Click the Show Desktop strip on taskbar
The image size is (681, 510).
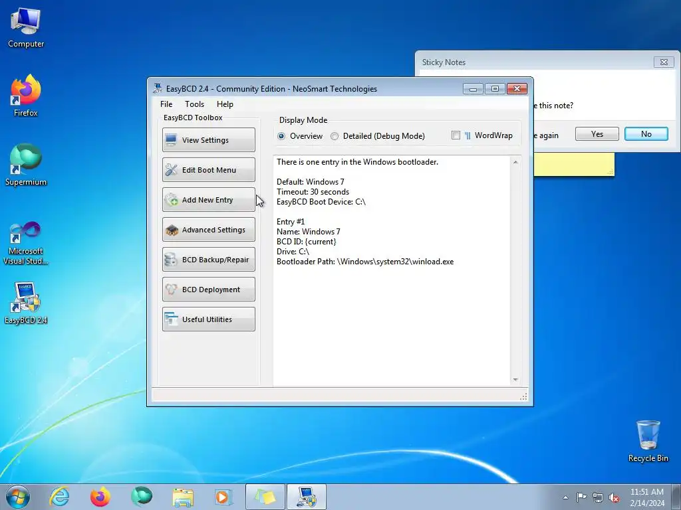pos(676,497)
